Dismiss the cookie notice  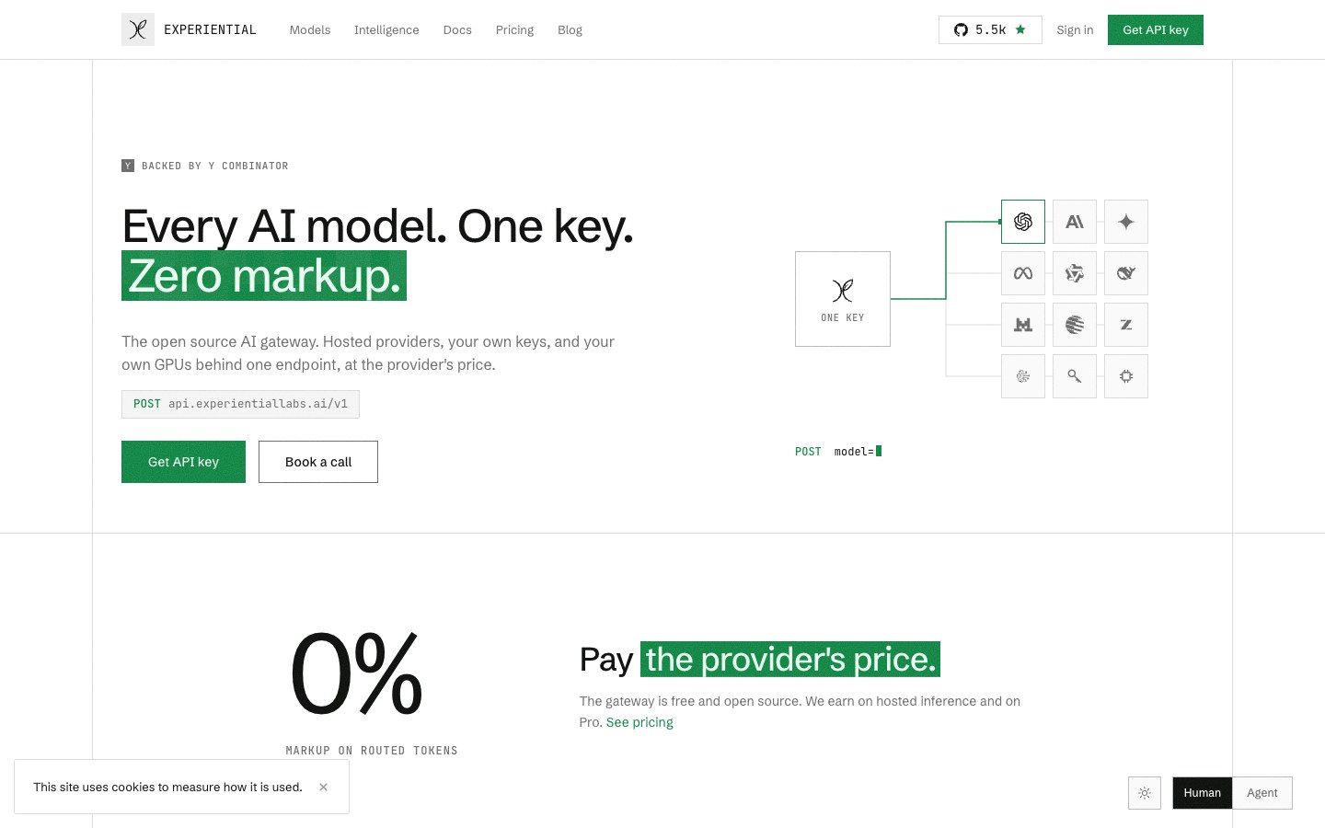[x=323, y=787]
